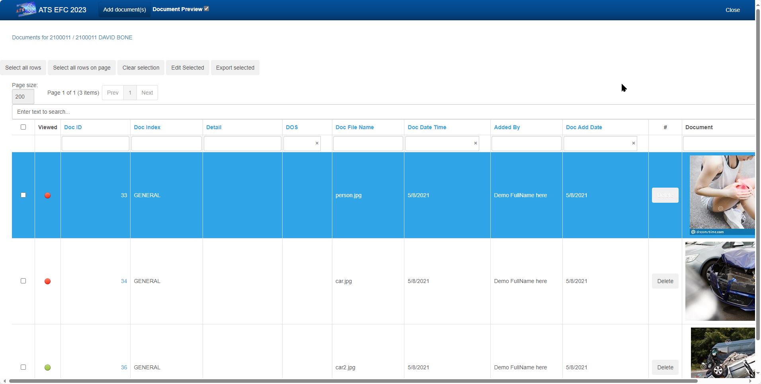Screen dimensions: 761x384
Task: Click Demo FullName here in car2.jpg row
Action: (520, 367)
